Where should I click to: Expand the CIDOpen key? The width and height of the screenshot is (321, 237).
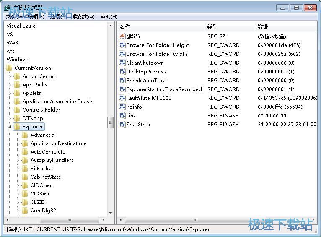pyautogui.click(x=18, y=185)
